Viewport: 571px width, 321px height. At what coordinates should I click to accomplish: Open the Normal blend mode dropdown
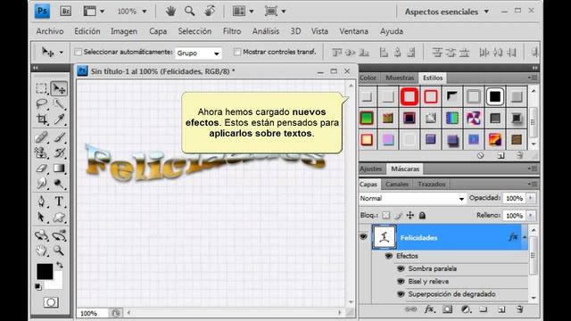click(412, 198)
